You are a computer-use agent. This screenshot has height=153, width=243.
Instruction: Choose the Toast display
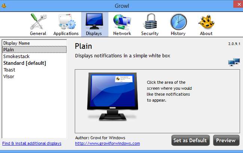34,70
